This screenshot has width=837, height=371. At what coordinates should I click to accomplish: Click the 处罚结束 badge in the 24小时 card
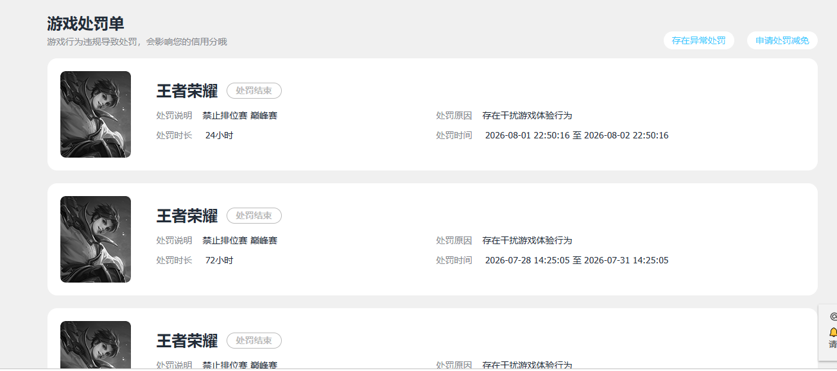pyautogui.click(x=254, y=91)
